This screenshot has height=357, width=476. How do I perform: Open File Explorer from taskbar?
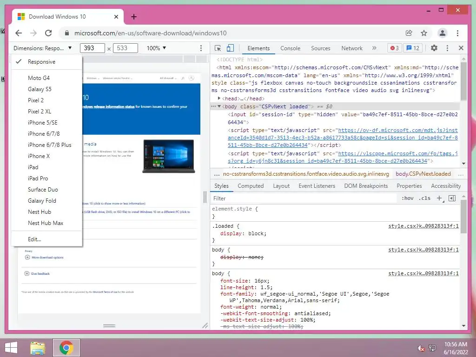(38, 348)
